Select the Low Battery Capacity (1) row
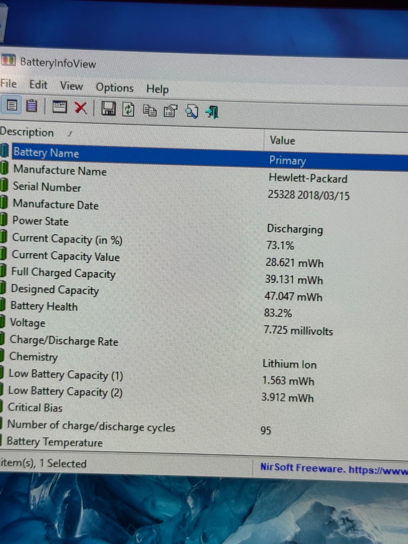408x544 pixels. [x=204, y=377]
